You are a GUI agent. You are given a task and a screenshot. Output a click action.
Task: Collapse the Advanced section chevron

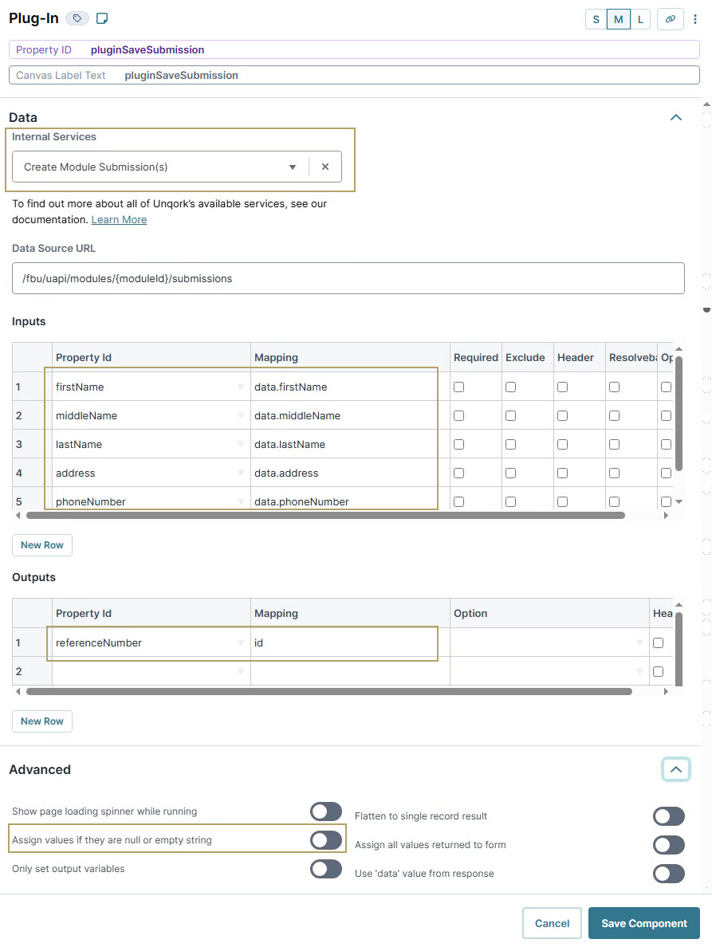(x=675, y=769)
